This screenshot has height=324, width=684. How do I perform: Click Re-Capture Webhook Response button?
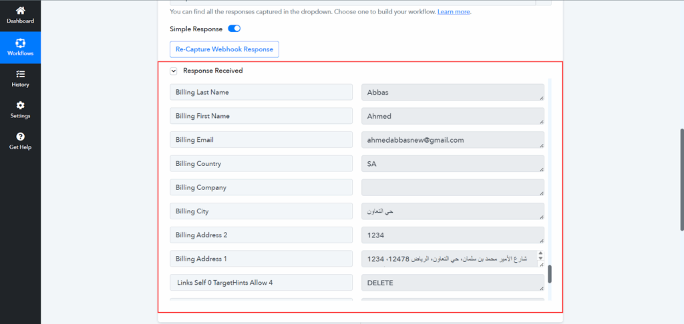224,49
